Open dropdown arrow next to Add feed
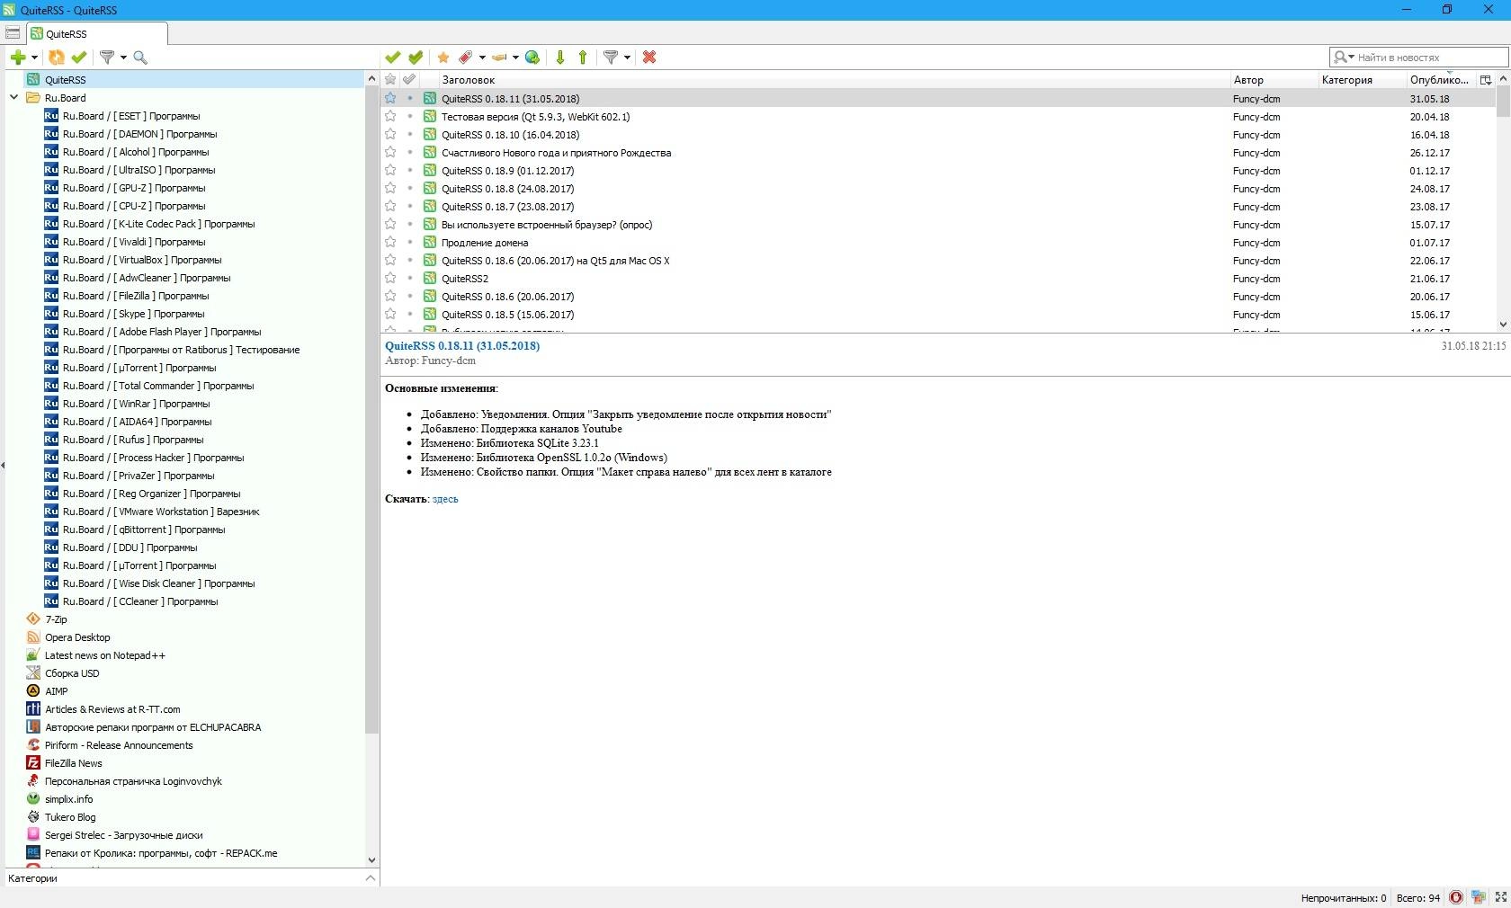This screenshot has width=1511, height=908. 34,58
